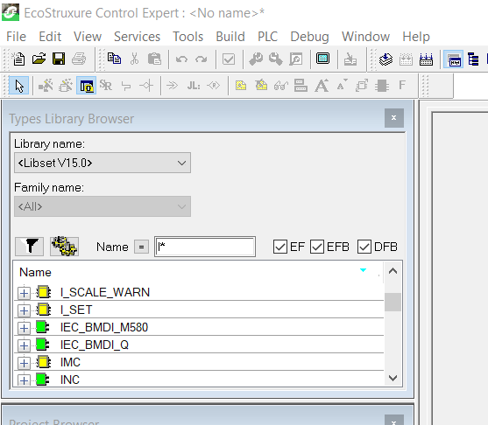Open the Edit menu
The height and width of the screenshot is (425, 488).
tap(50, 37)
